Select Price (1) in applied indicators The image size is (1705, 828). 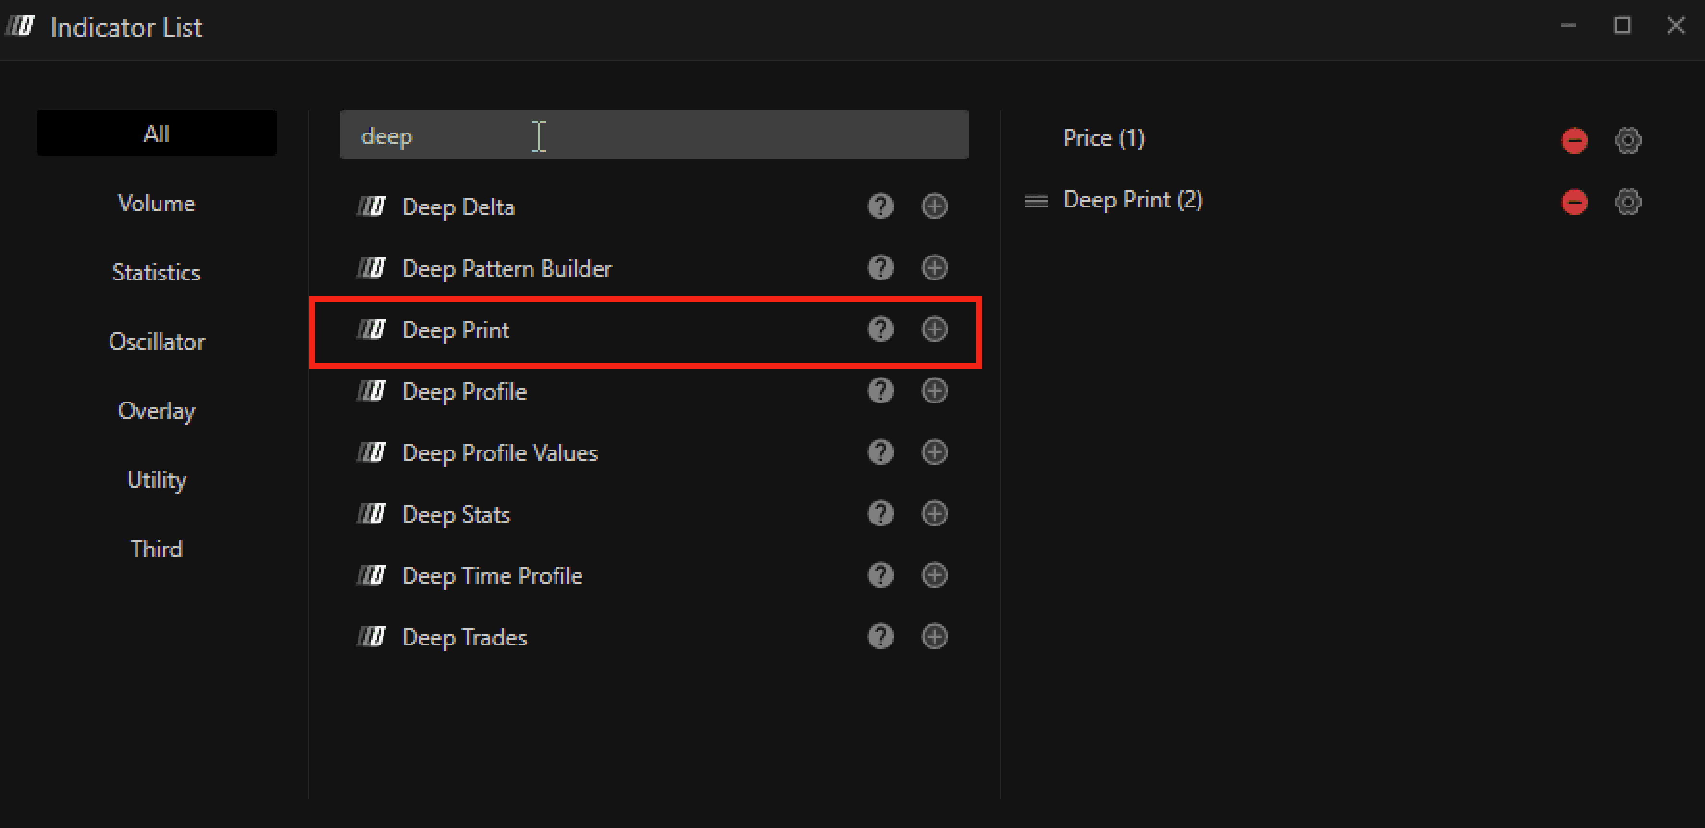coord(1103,138)
